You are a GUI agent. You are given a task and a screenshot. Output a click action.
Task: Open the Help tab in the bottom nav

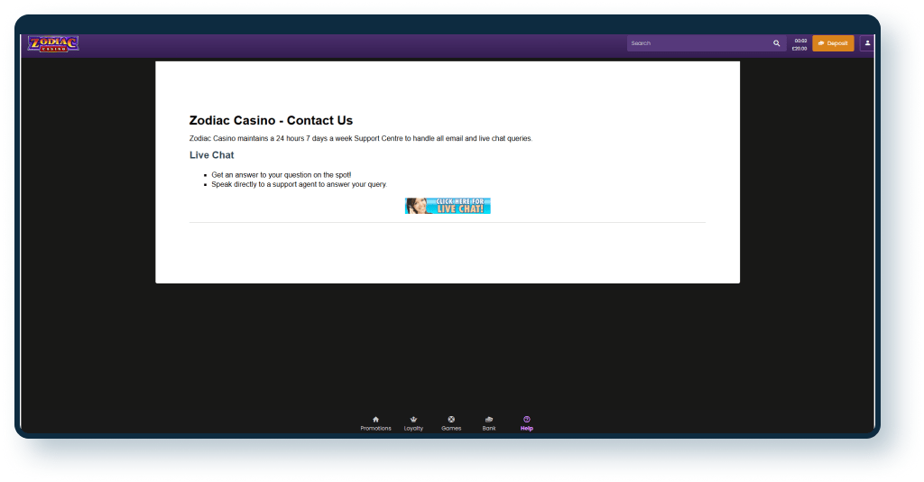click(x=527, y=423)
